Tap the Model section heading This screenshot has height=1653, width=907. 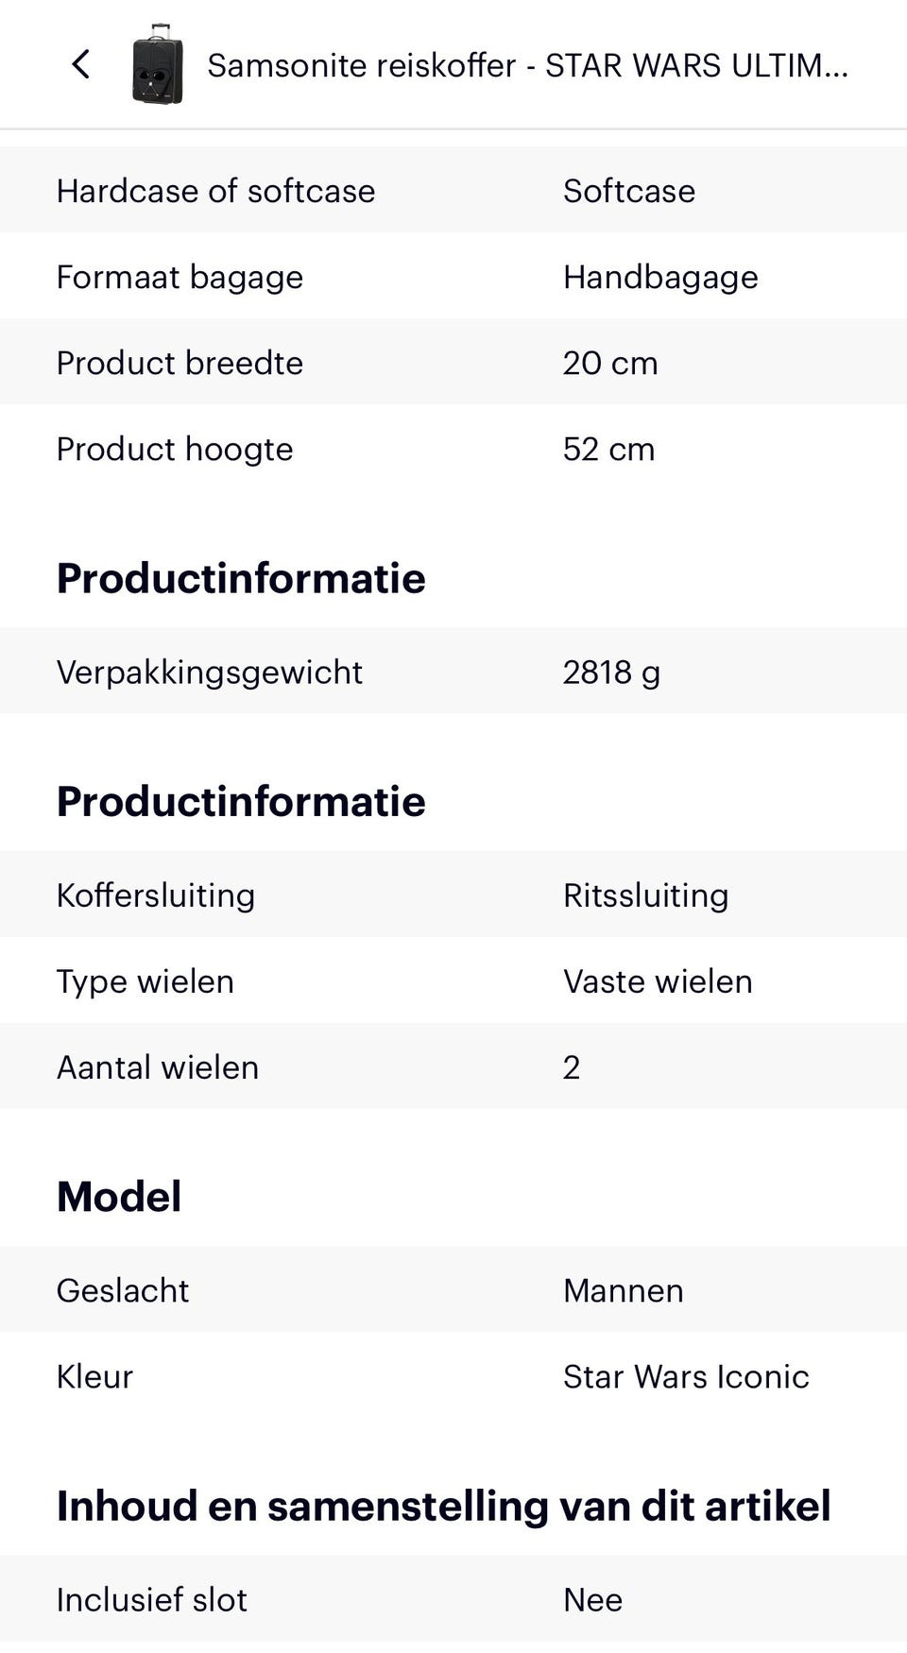[x=119, y=1196]
